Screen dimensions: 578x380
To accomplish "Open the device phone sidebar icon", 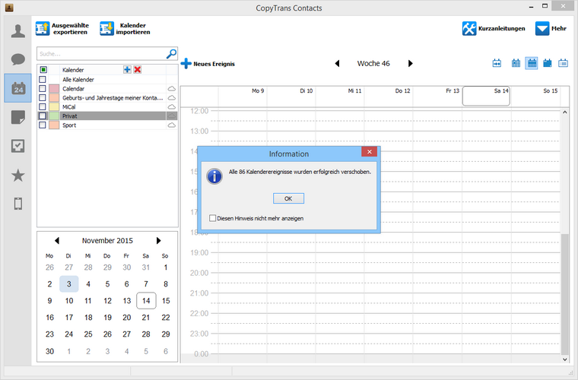I will tap(17, 203).
